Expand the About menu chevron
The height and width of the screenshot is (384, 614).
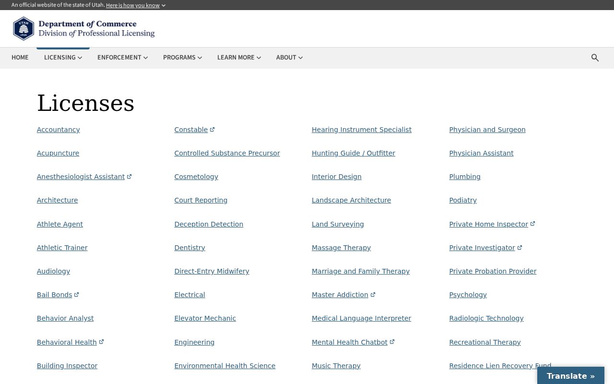pyautogui.click(x=300, y=58)
